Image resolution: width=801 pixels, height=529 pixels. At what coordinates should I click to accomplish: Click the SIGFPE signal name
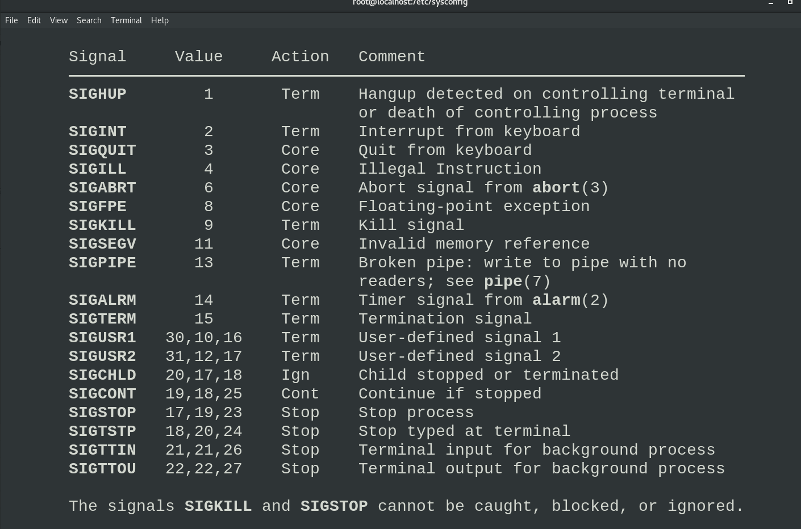[98, 207]
